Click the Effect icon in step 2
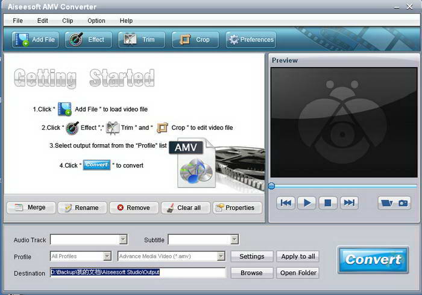The width and height of the screenshot is (422, 295). [x=72, y=128]
